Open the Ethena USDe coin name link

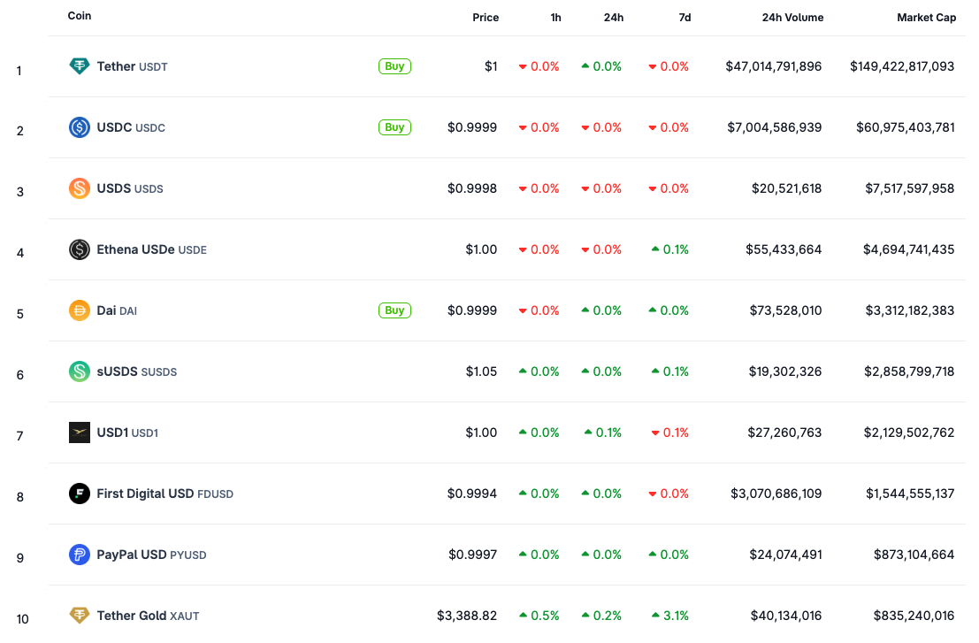click(135, 249)
